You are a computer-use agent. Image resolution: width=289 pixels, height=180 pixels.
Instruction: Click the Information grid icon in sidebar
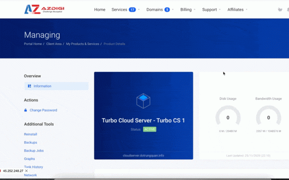[29, 86]
